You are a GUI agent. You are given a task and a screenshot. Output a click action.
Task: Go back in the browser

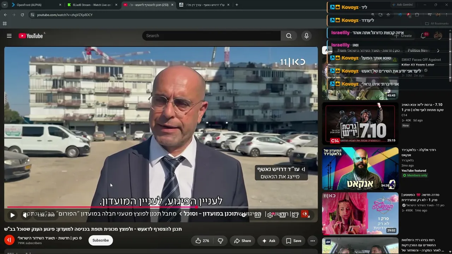click(x=5, y=15)
